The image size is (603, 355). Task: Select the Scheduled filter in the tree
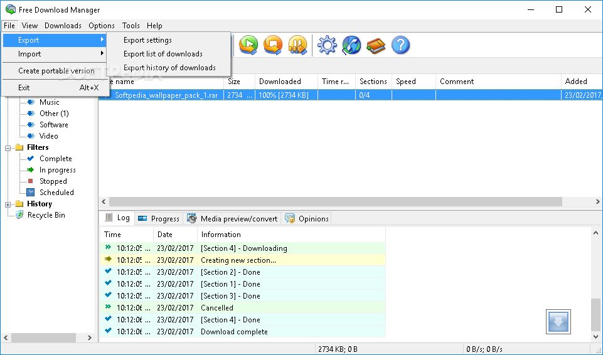click(x=56, y=193)
